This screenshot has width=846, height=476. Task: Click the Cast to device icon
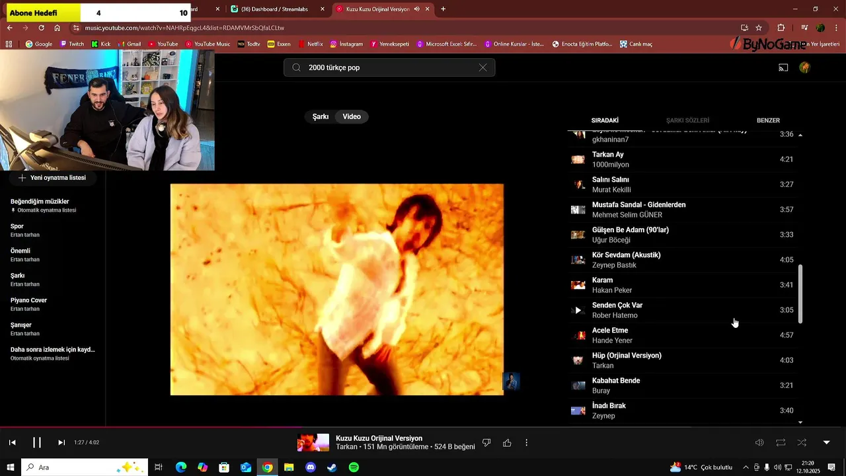tap(783, 67)
